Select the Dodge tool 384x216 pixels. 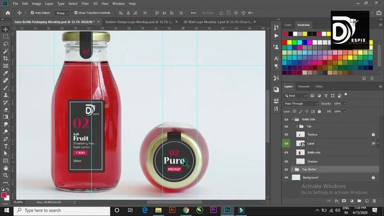(x=5, y=132)
